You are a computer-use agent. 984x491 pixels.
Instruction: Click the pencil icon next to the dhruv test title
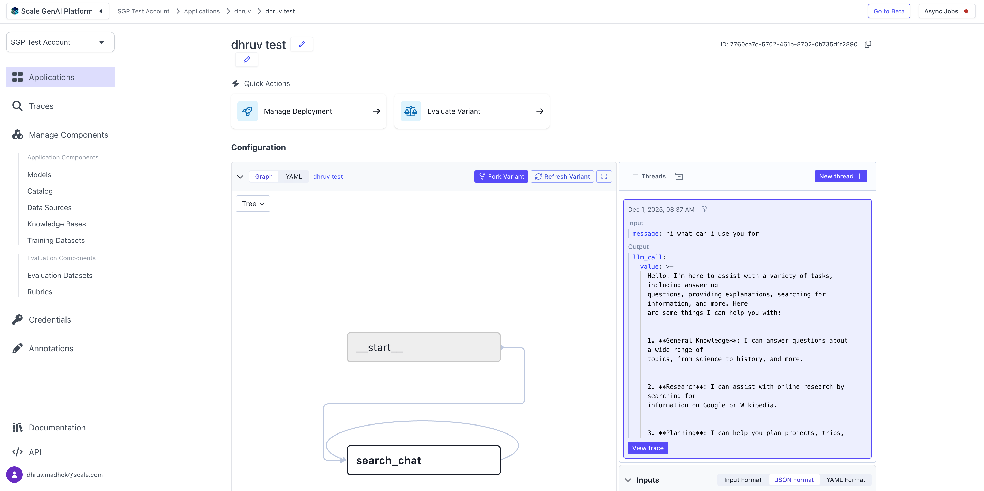pos(301,44)
